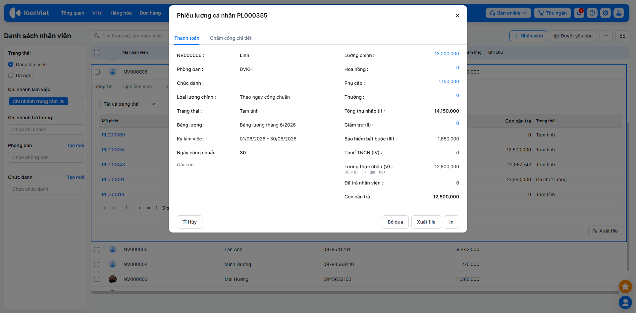Click Tạo mới next to Phòng ban
This screenshot has width=636, height=313.
(76, 145)
